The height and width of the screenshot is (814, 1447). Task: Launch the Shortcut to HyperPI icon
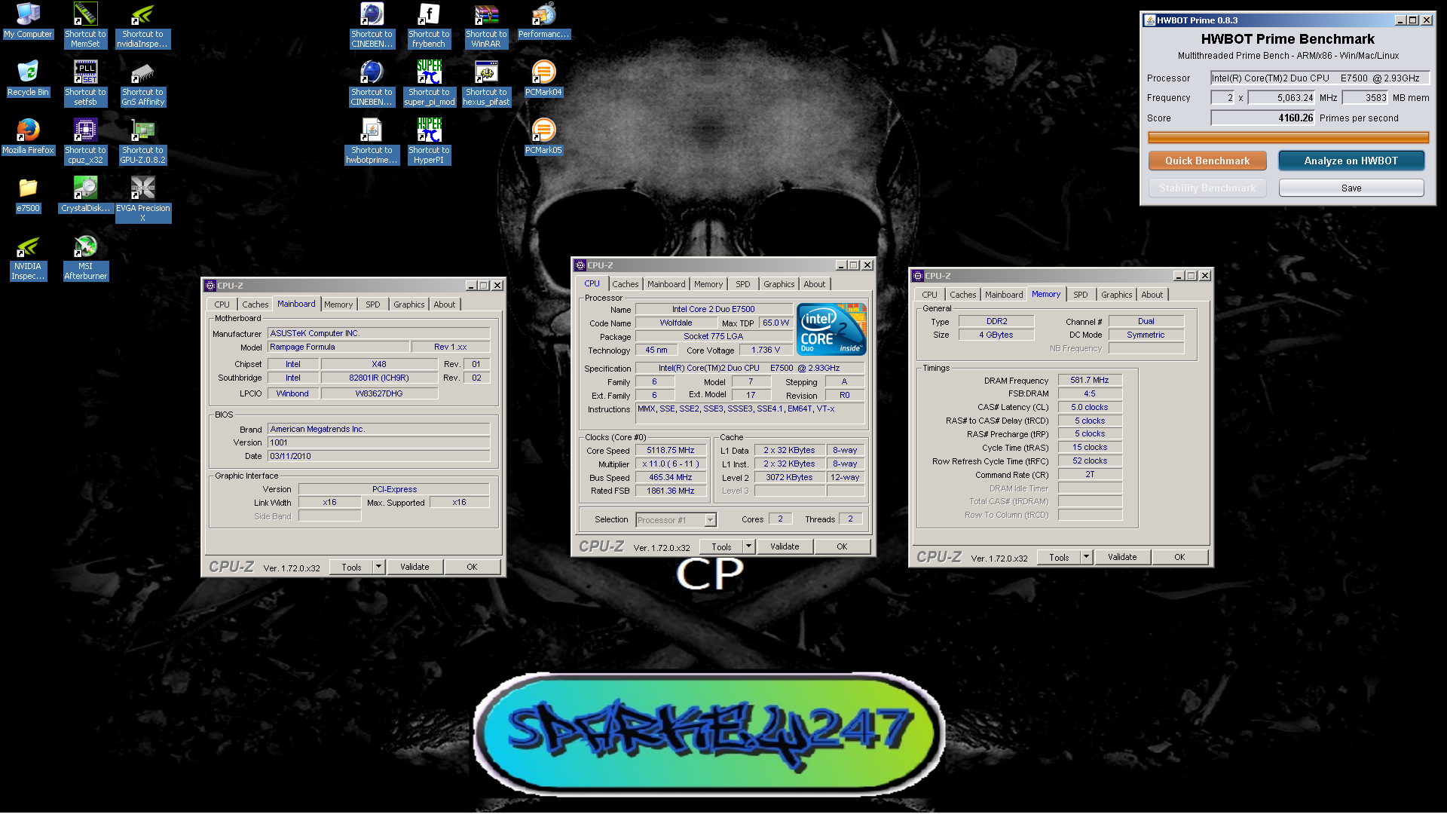[429, 142]
